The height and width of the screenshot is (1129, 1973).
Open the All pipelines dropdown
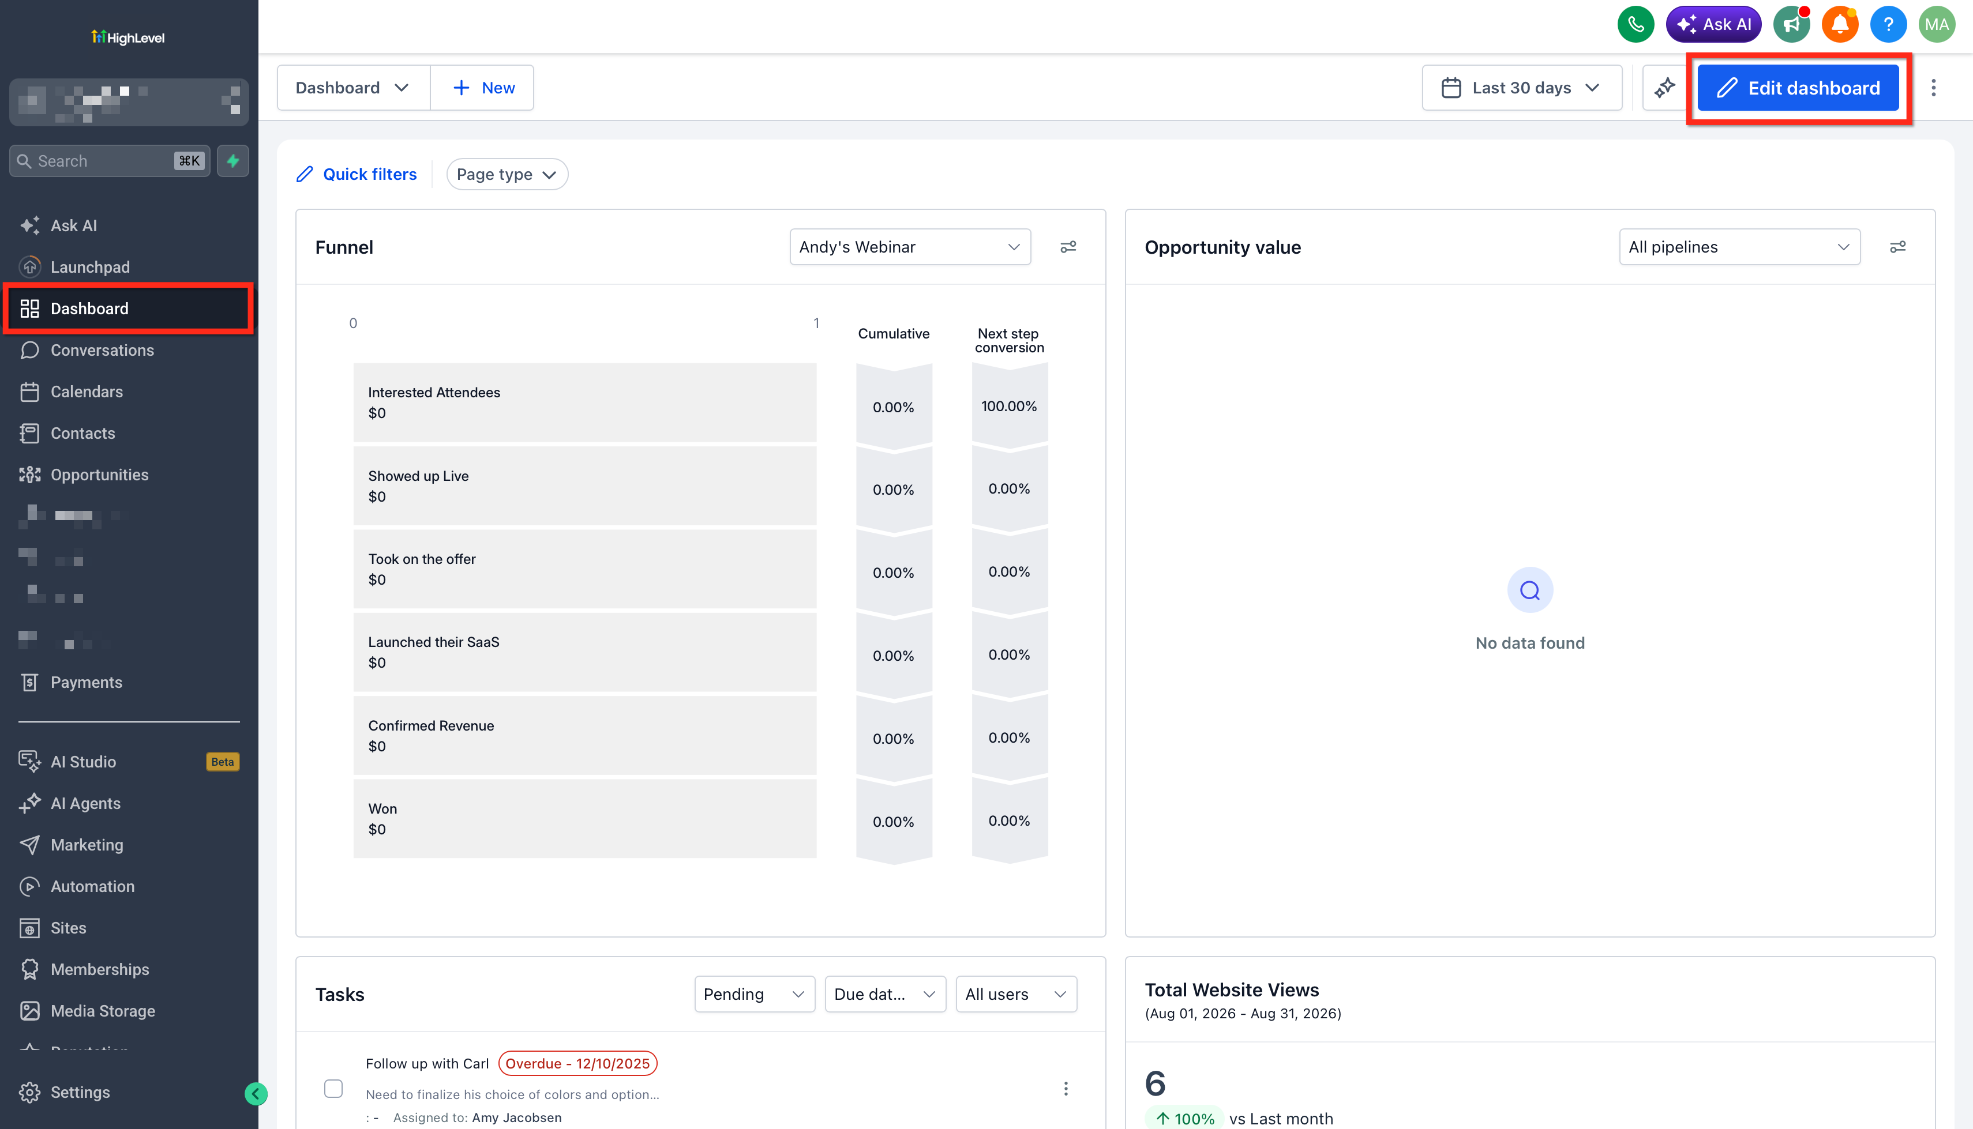coord(1739,247)
